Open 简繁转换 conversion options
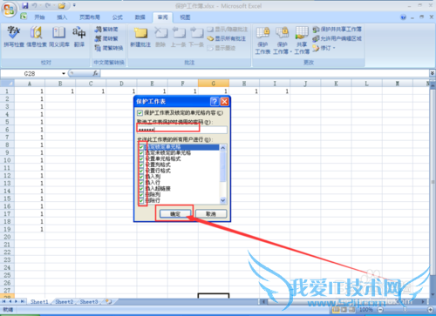Viewport: 436px width, 316px height. tap(109, 48)
